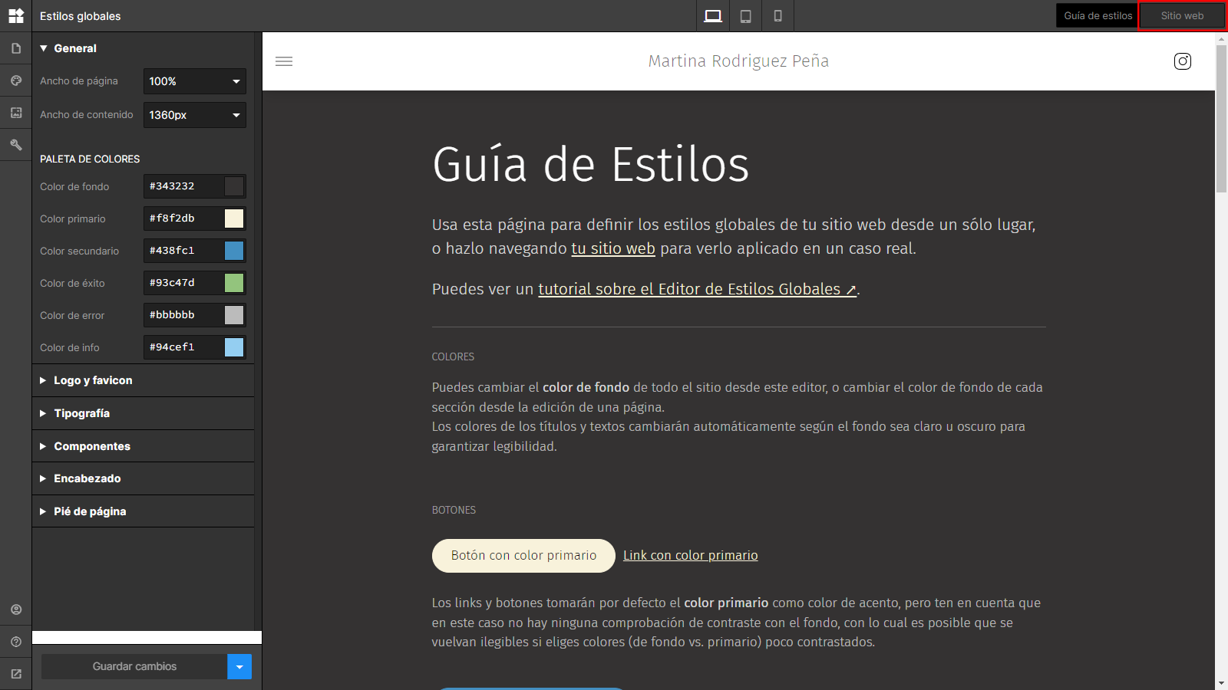
Task: Collapse the General section
Action: [143, 48]
